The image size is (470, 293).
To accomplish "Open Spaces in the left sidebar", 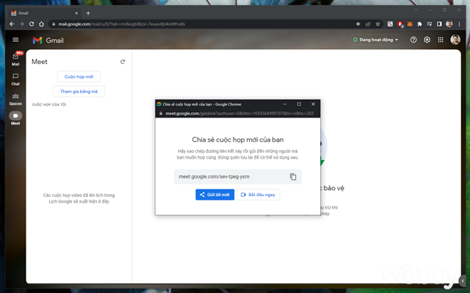I will (x=15, y=99).
